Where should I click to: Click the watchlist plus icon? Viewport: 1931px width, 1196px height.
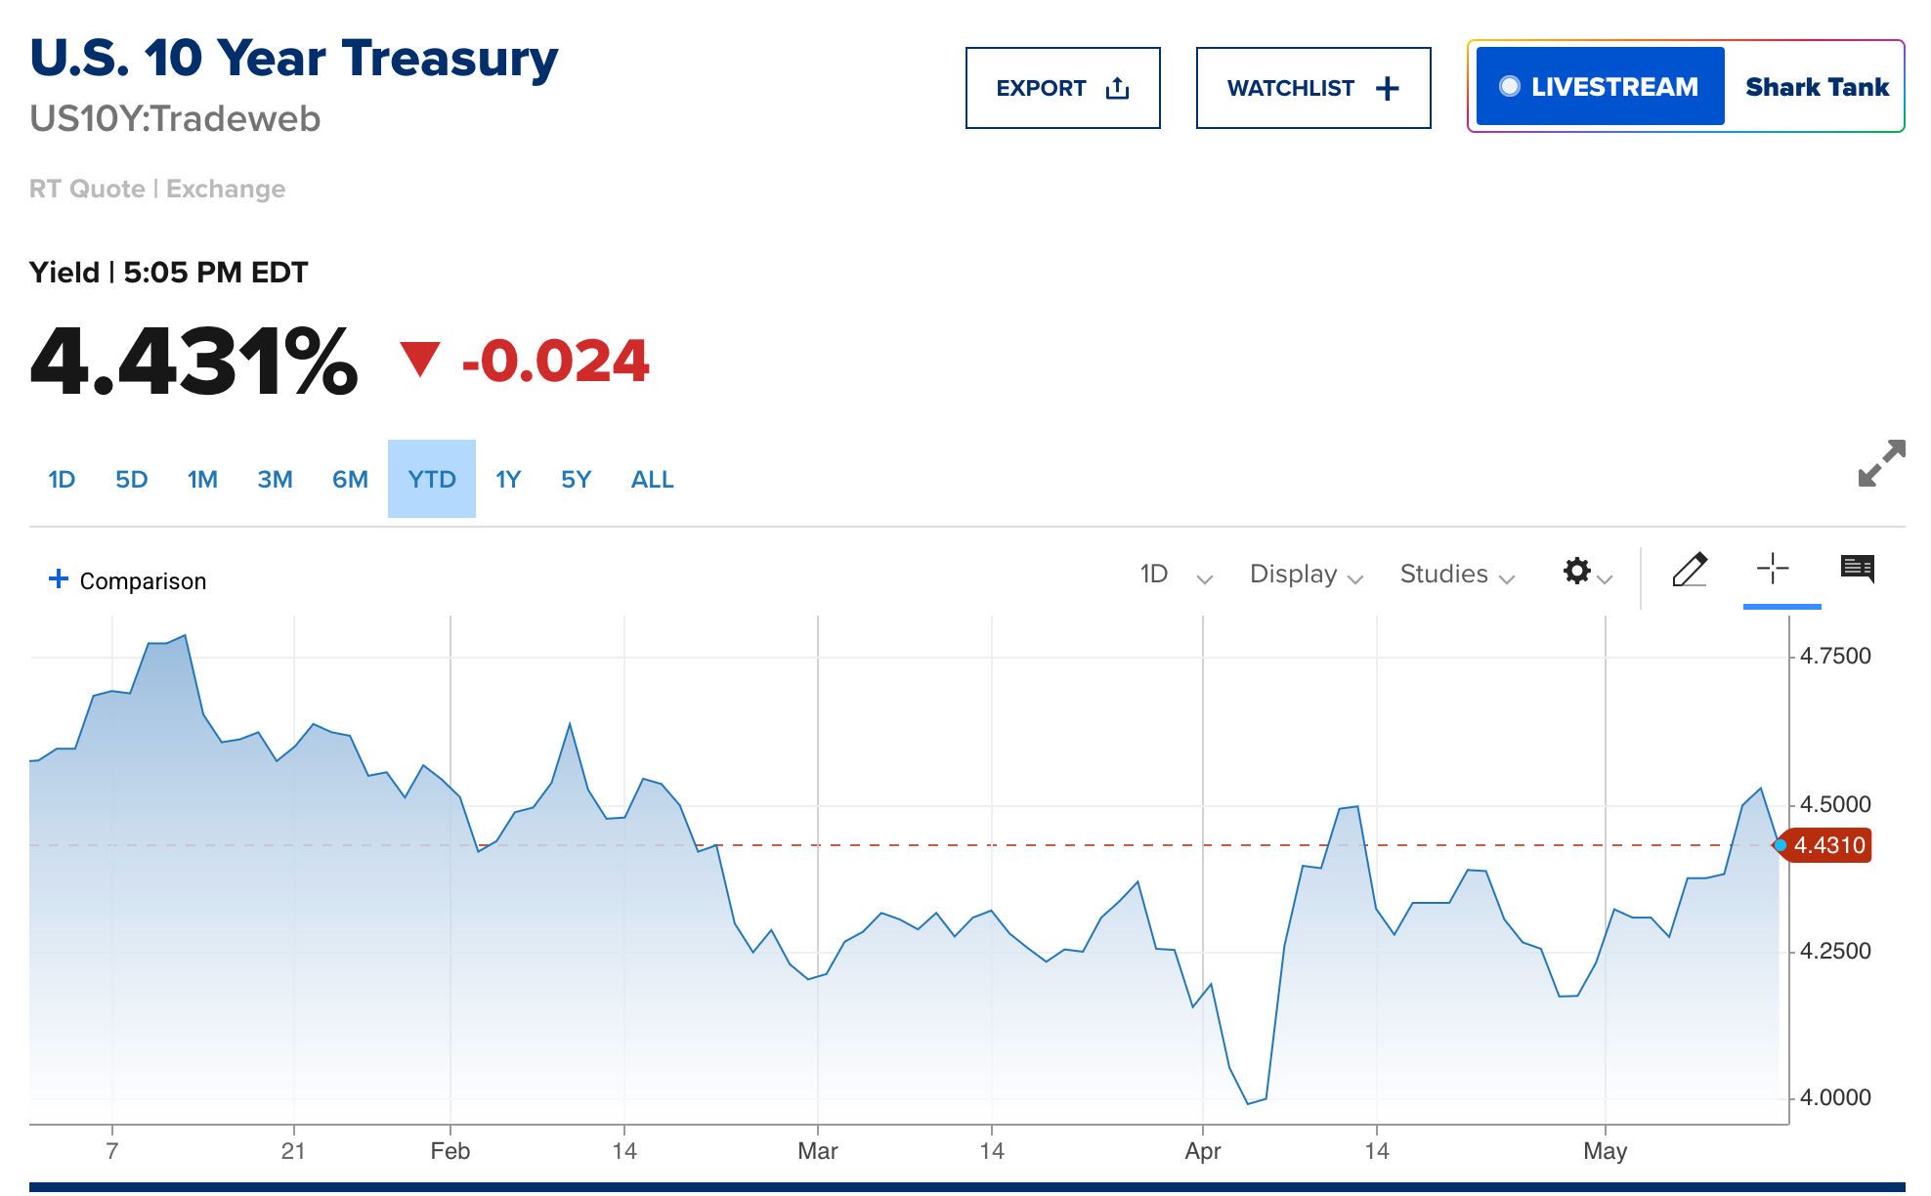[x=1387, y=89]
